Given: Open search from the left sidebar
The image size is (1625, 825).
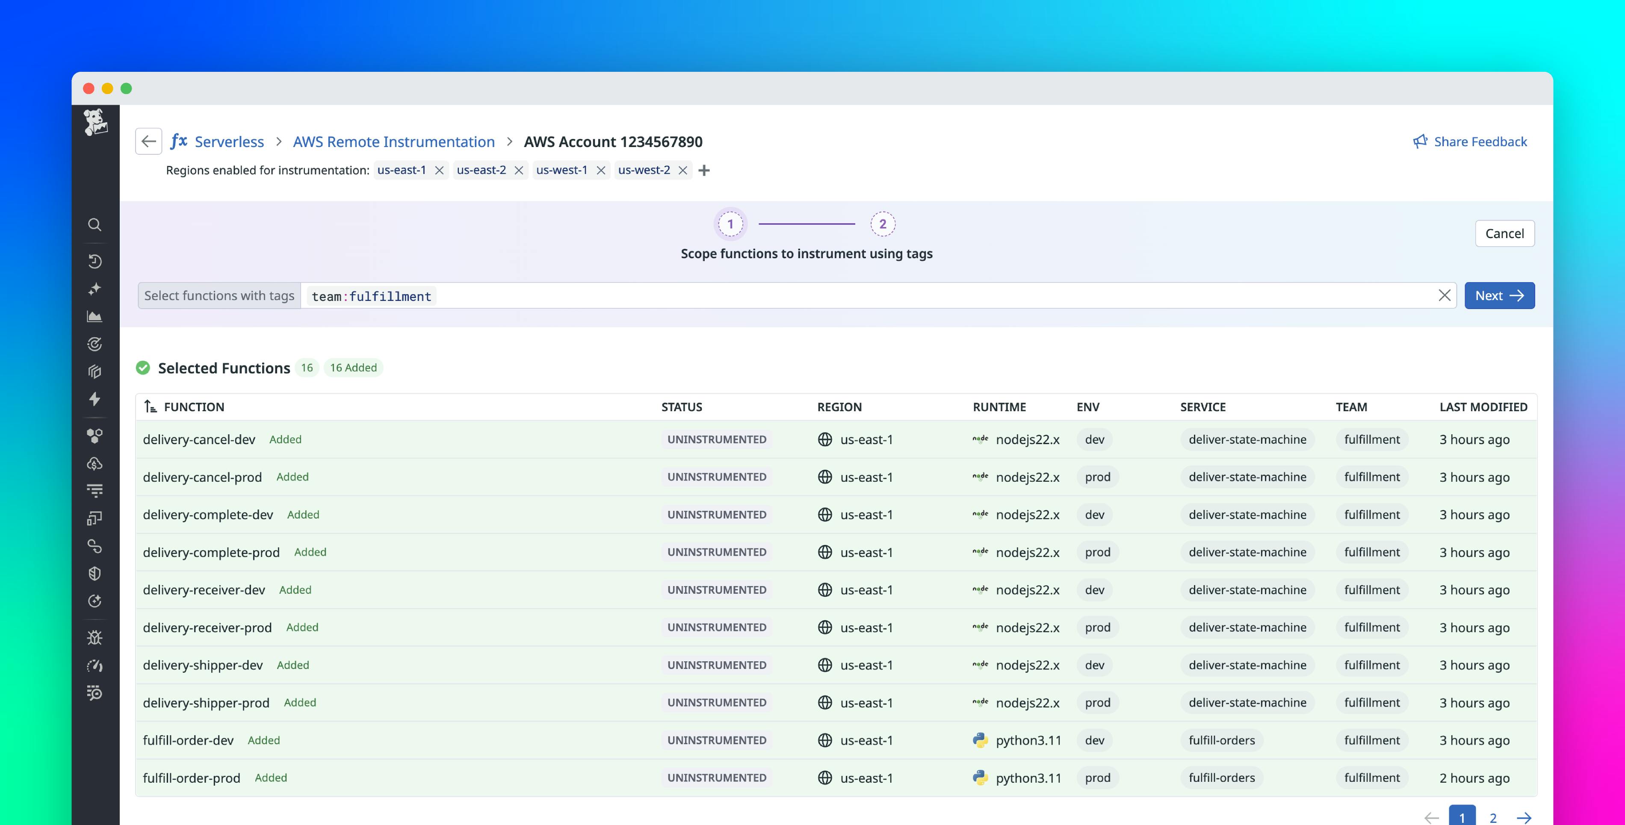Looking at the screenshot, I should click(95, 224).
